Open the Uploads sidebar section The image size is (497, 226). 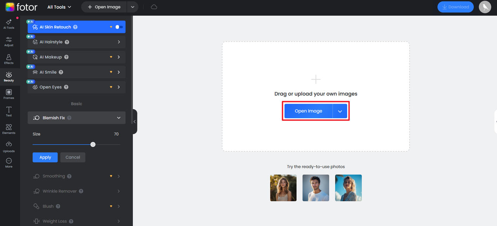9,147
